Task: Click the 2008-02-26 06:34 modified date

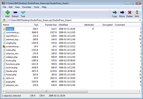Action: [67, 71]
